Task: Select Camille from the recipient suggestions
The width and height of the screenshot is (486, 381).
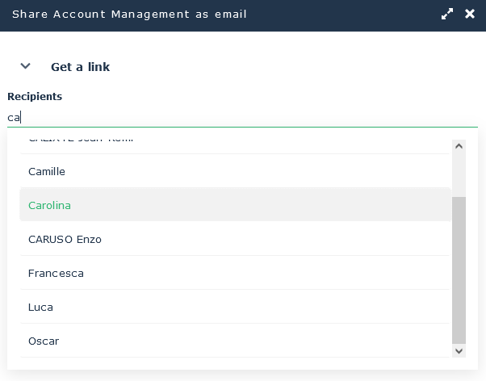Action: [47, 171]
